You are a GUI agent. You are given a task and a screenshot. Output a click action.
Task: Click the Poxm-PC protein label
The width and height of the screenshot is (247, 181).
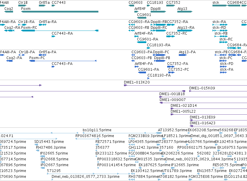37,58
